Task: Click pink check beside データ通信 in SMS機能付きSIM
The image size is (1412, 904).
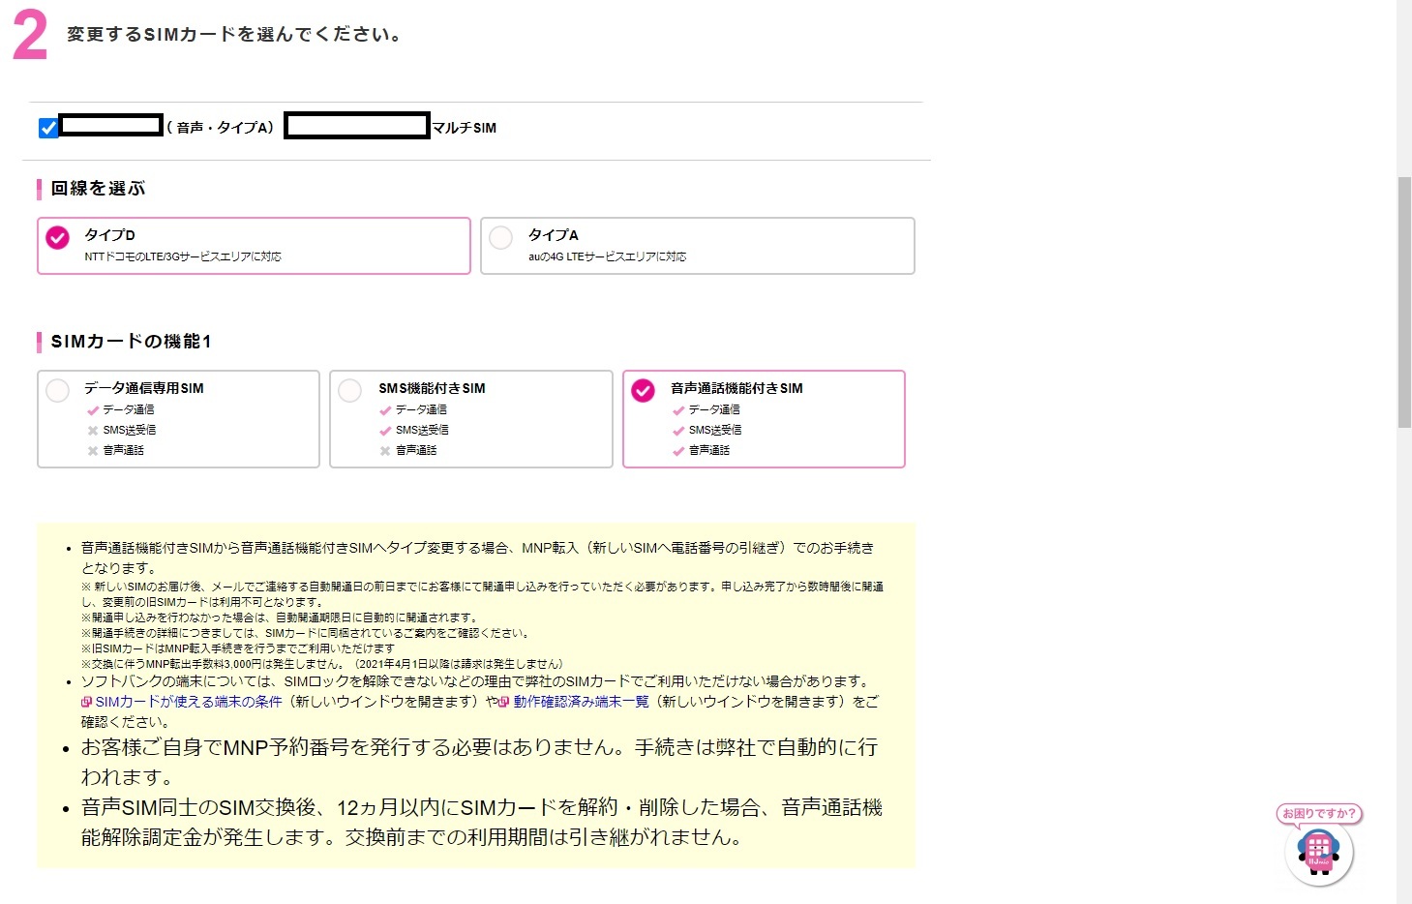Action: (385, 410)
